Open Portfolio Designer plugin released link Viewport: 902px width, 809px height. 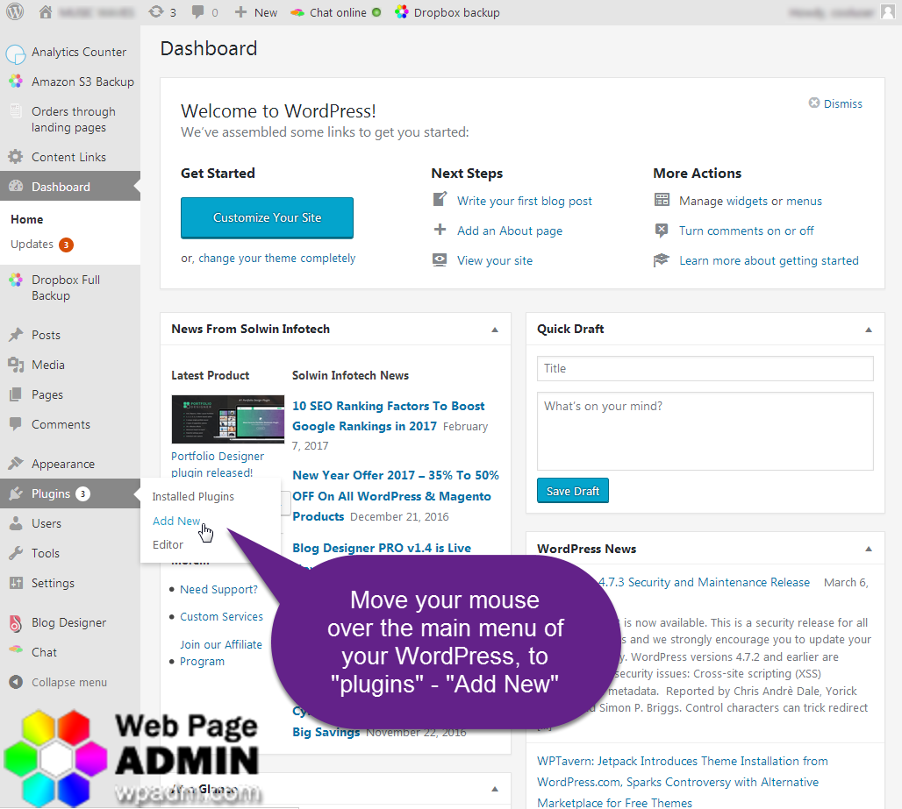point(218,465)
